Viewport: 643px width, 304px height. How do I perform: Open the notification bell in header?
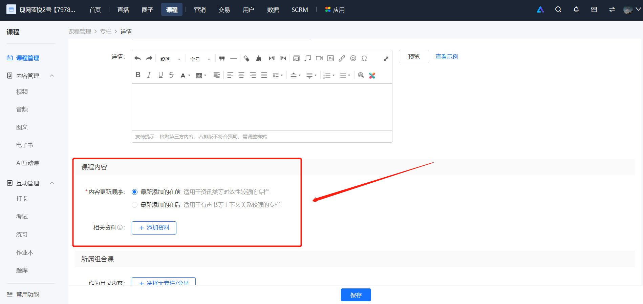[x=576, y=9]
